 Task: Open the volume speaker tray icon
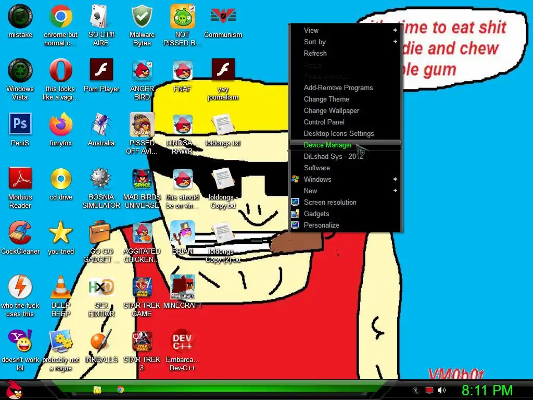441,390
